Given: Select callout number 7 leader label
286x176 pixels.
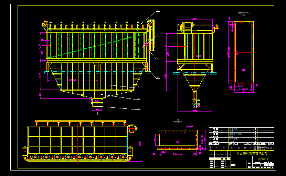Looking at the screenshot, I should click(138, 87).
